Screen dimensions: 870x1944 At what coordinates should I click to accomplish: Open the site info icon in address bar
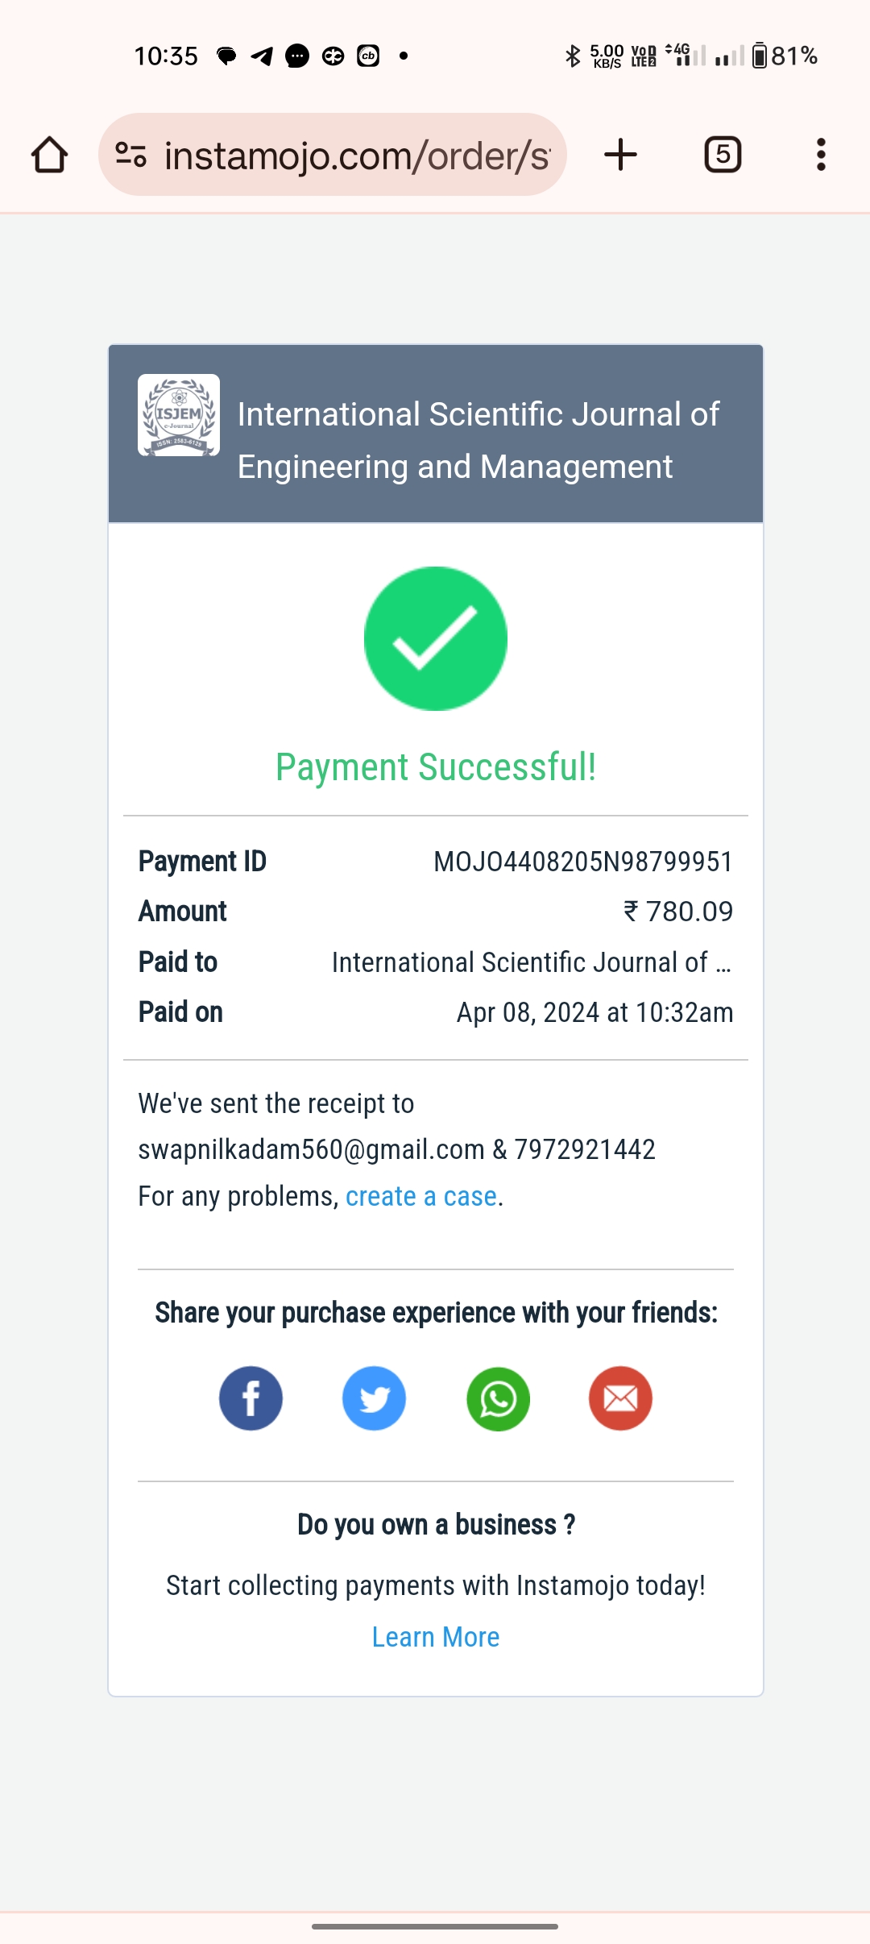coord(130,155)
